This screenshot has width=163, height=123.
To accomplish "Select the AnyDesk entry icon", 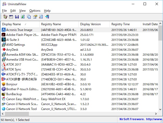I will click(x=4, y=50).
